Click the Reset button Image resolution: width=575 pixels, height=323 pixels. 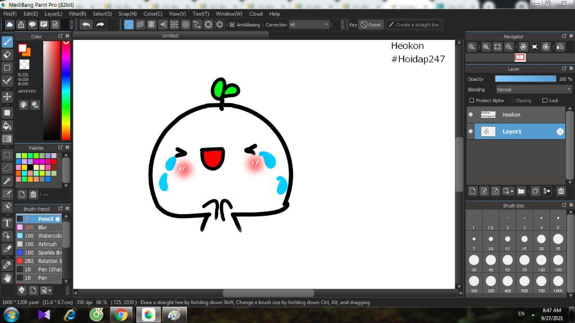coord(371,25)
